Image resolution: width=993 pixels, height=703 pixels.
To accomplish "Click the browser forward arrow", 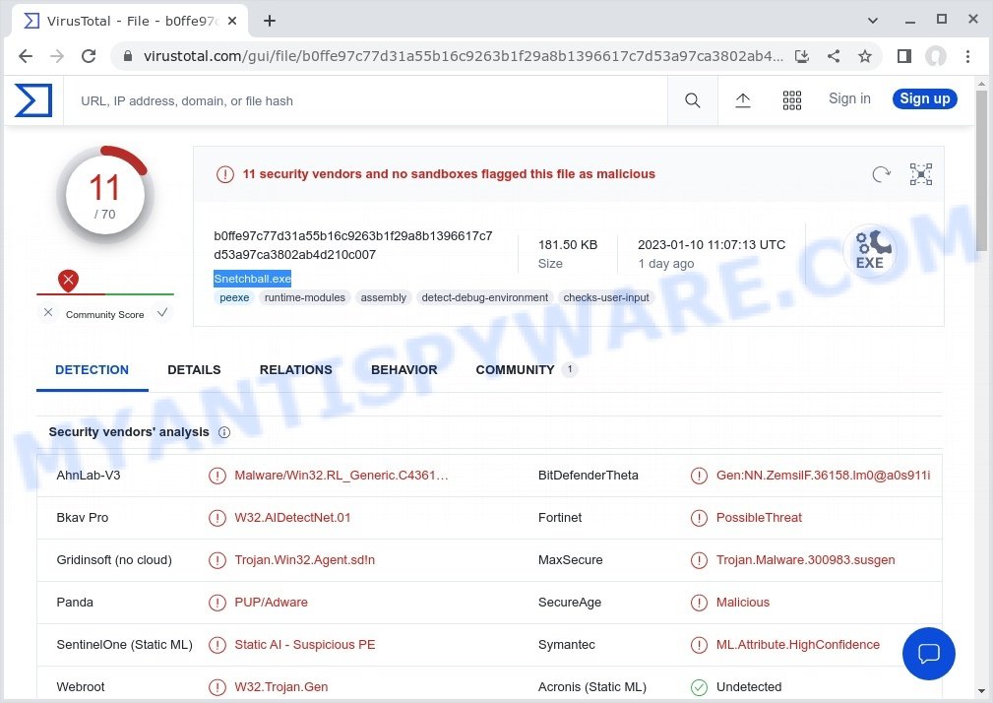I will pos(57,56).
